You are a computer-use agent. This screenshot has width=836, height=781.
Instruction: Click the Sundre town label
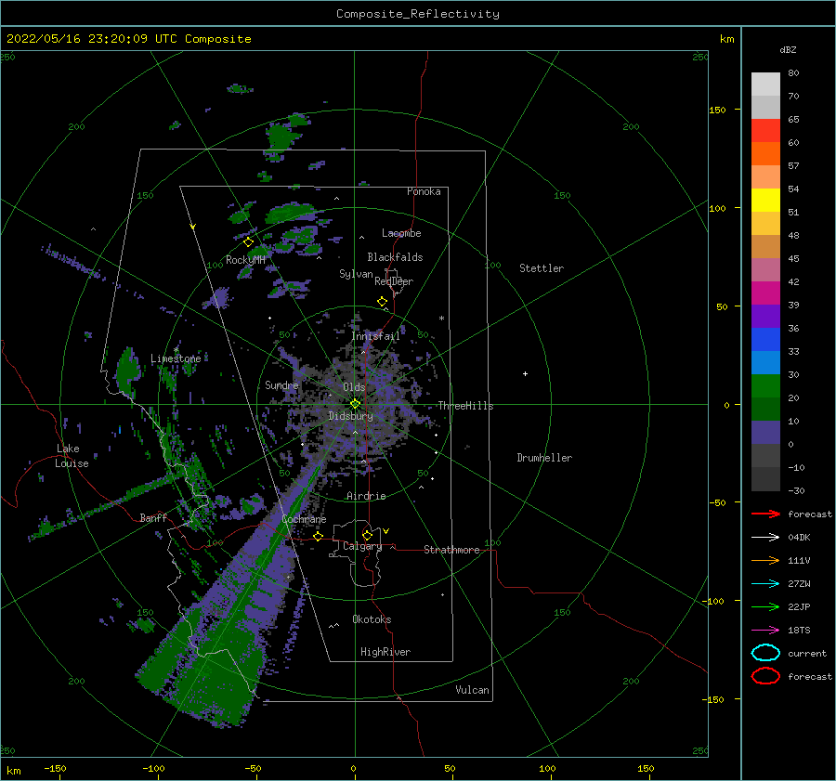pos(281,385)
